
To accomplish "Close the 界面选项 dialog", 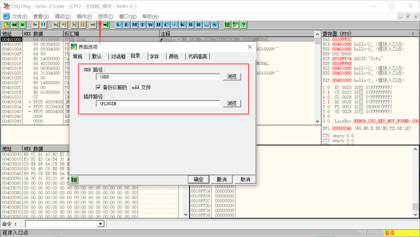I will tap(250, 47).
